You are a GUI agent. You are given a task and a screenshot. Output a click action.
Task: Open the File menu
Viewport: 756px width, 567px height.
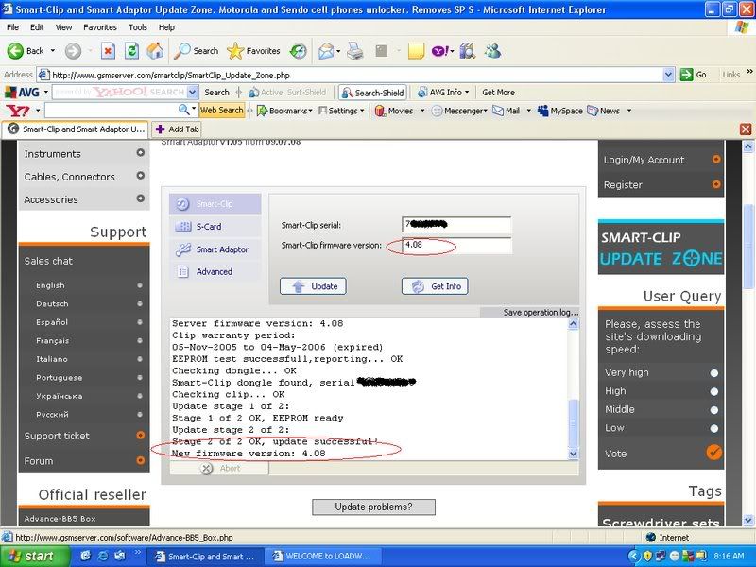[12, 27]
